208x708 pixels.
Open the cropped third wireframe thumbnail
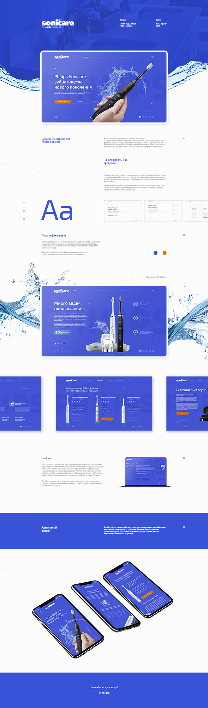196,211
